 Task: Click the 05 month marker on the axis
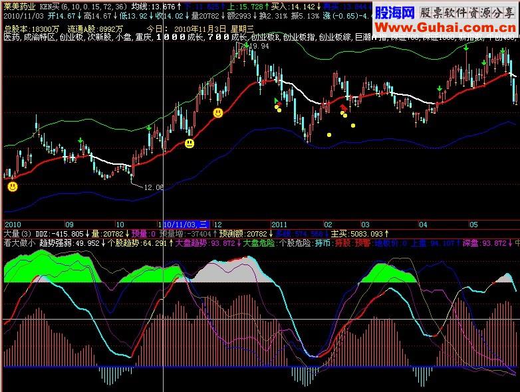[x=473, y=225]
